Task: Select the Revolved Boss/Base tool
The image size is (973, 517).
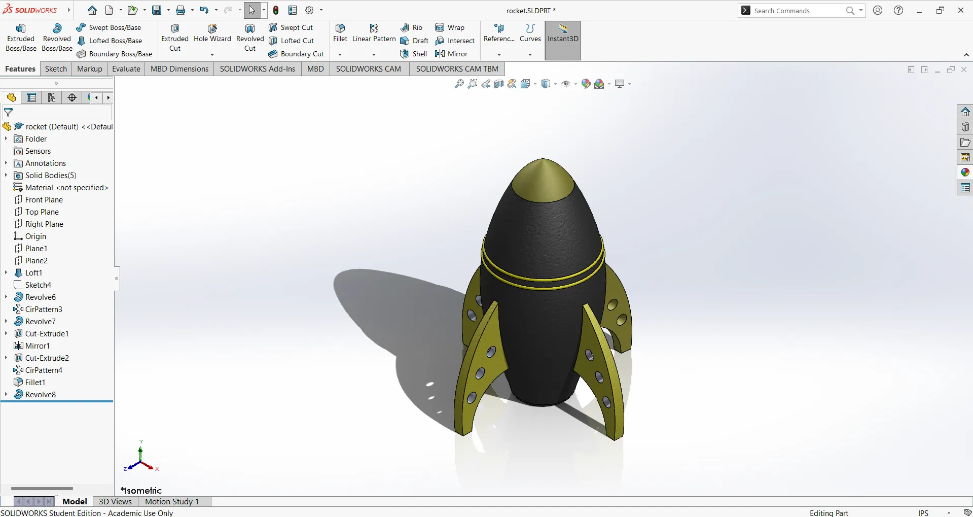Action: (57, 38)
